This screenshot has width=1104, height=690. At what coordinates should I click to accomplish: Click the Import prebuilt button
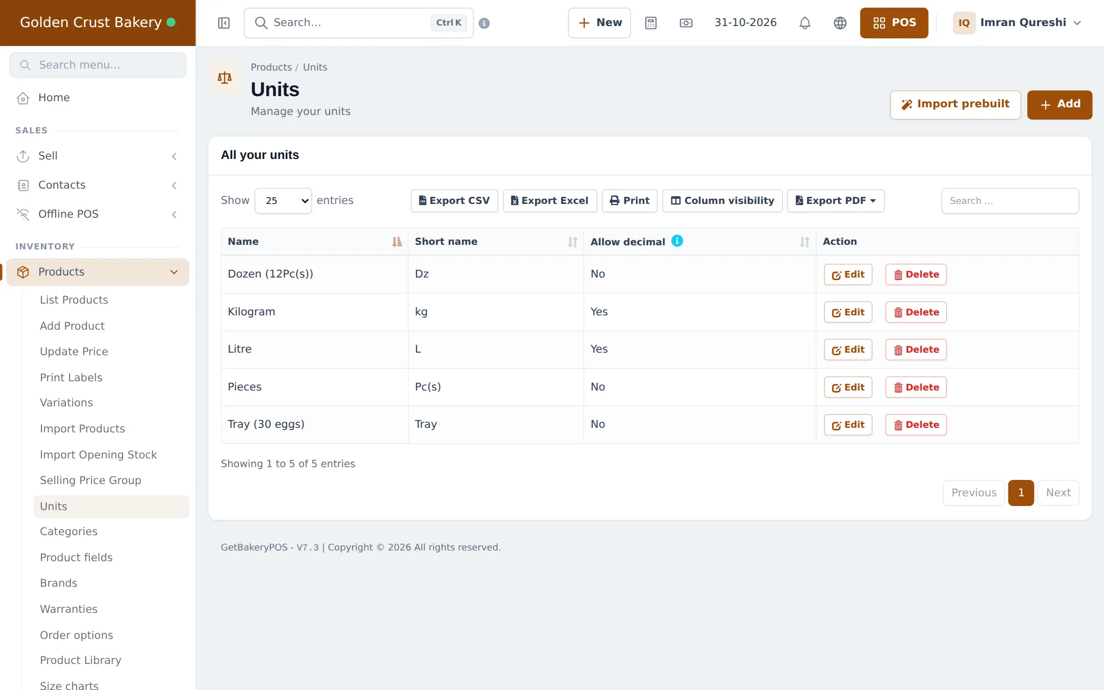pos(955,105)
